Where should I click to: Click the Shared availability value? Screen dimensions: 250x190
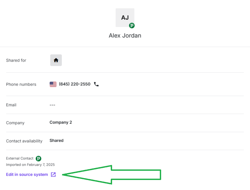point(56,140)
